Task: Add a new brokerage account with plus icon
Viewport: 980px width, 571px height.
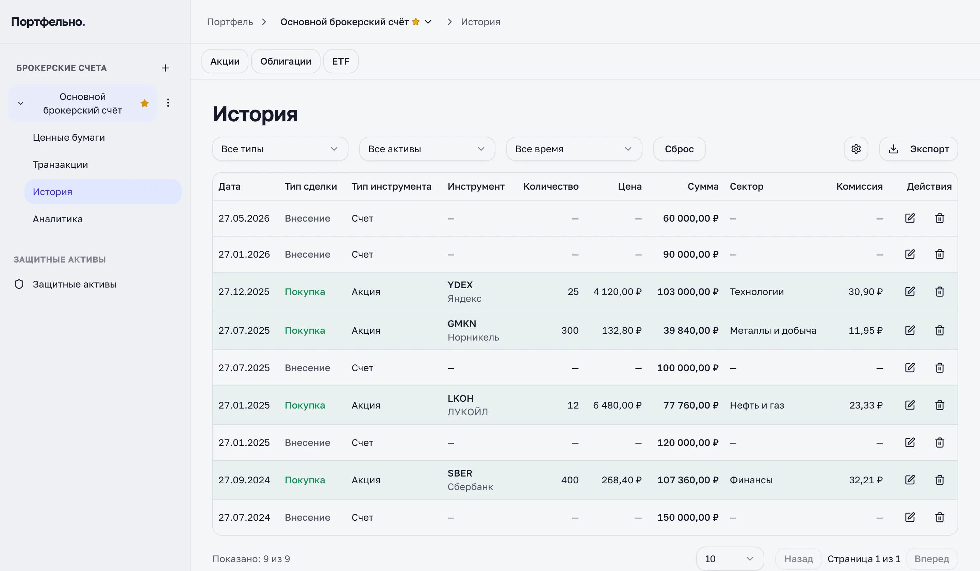Action: coord(165,68)
